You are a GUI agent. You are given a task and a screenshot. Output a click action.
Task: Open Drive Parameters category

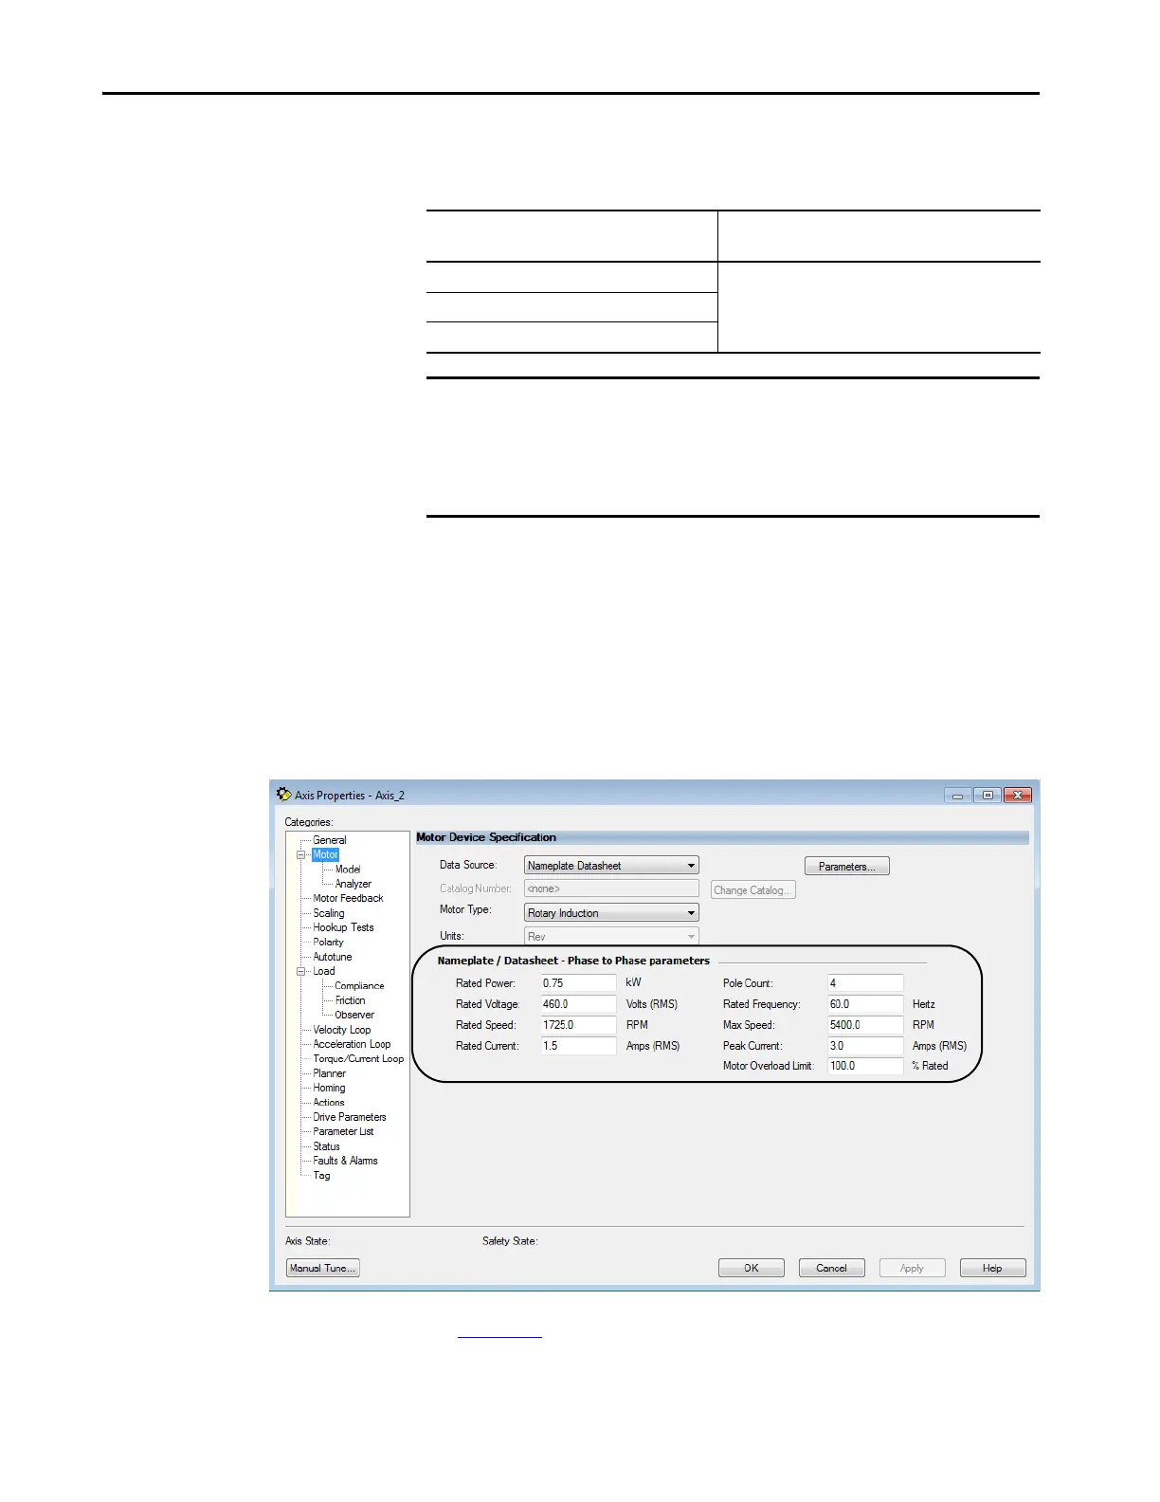pyautogui.click(x=350, y=1117)
